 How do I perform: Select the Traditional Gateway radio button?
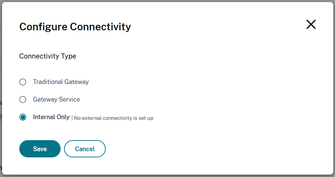[x=23, y=82]
